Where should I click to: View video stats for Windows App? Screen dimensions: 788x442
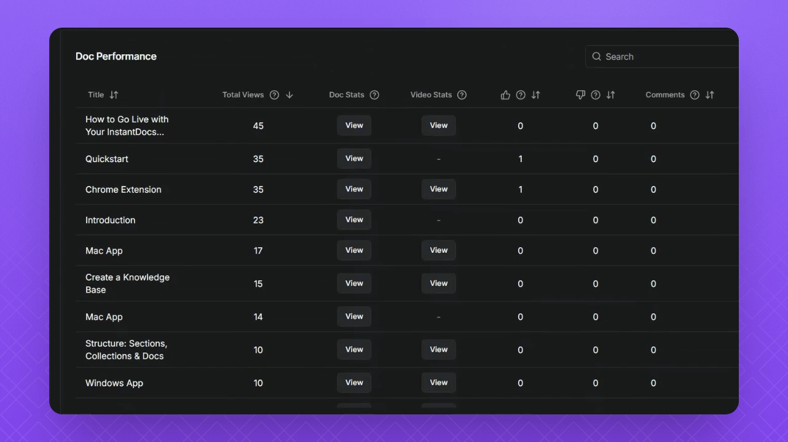439,383
